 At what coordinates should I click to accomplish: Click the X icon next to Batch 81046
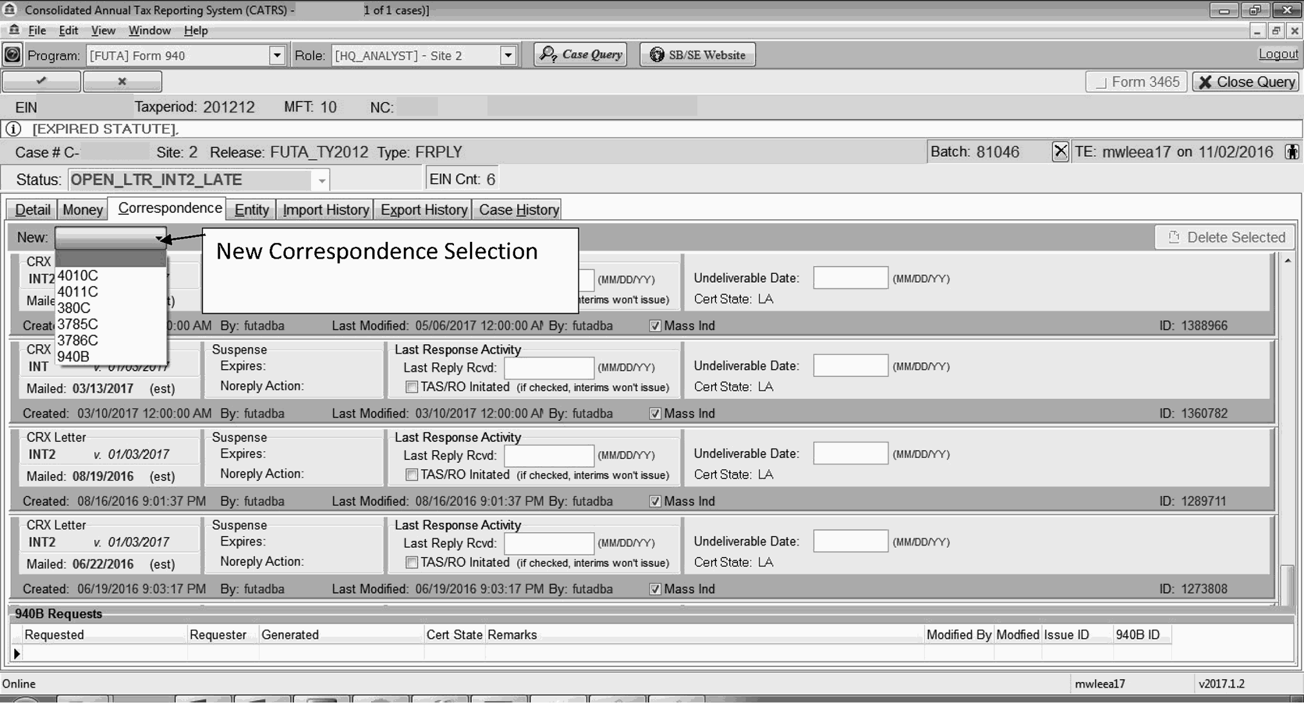coord(1060,152)
